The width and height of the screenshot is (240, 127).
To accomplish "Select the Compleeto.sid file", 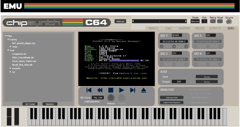I will coord(19,54).
